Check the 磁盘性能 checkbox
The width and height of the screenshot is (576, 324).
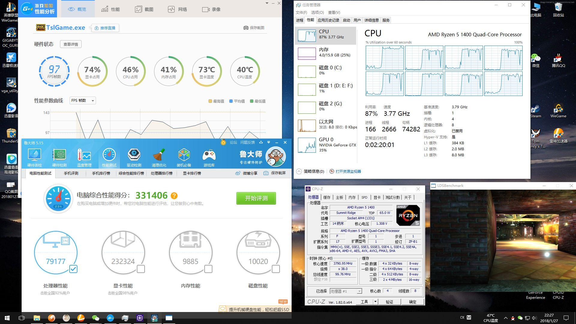point(276,269)
